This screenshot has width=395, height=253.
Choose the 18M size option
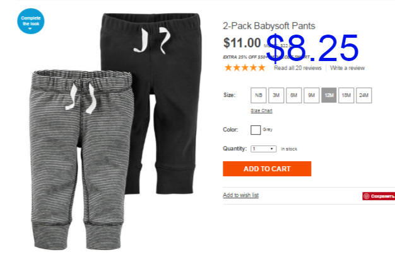(x=346, y=95)
